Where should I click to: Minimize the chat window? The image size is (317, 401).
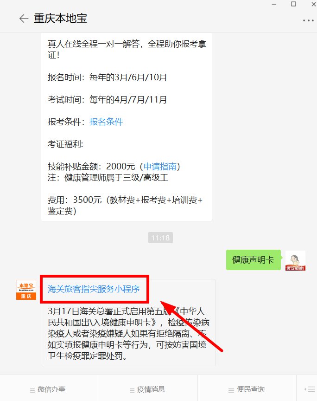click(x=274, y=4)
